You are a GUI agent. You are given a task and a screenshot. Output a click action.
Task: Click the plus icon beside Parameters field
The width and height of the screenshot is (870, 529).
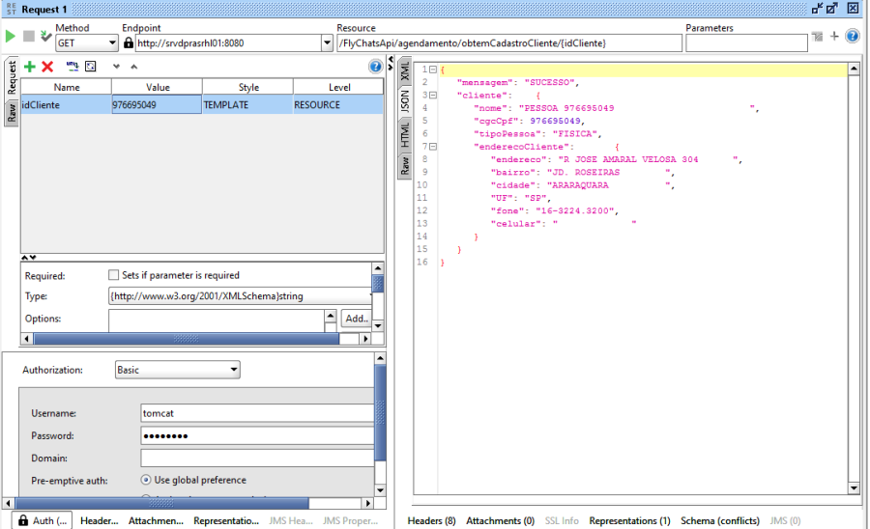[834, 37]
